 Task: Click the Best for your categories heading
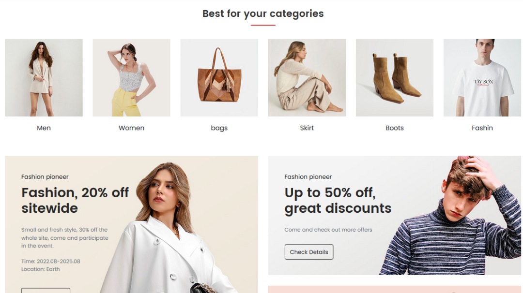(x=263, y=14)
